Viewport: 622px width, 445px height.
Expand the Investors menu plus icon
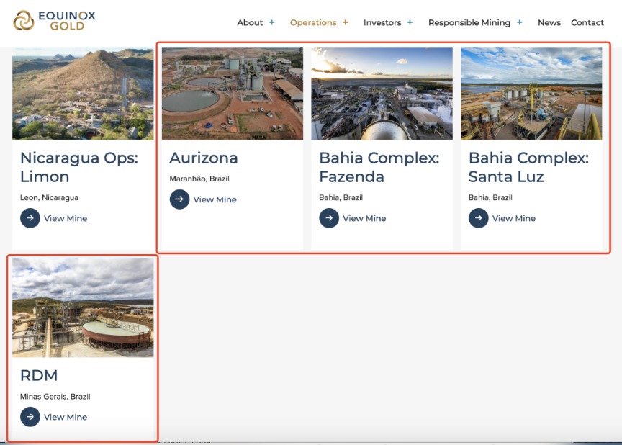point(410,22)
